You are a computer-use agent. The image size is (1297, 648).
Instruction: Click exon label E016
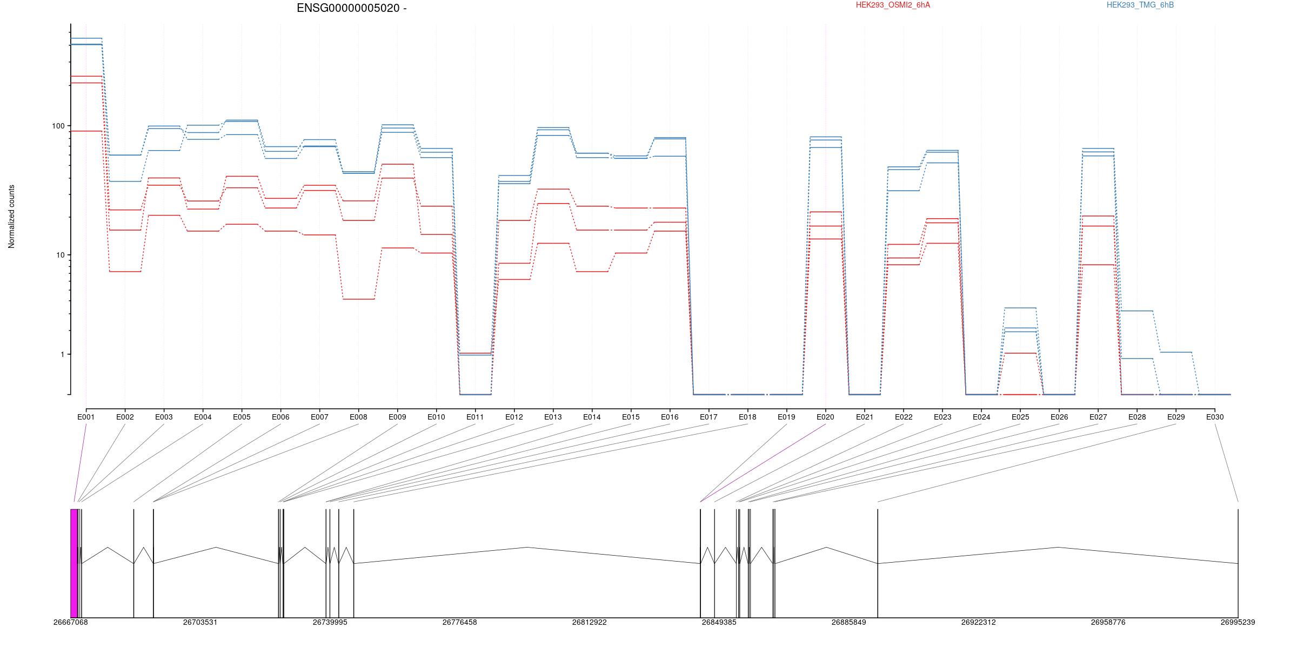point(670,417)
